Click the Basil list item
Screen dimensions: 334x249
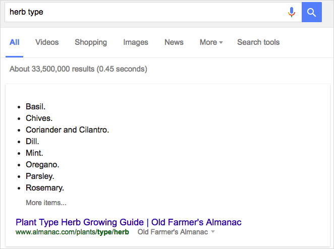pyautogui.click(x=36, y=107)
